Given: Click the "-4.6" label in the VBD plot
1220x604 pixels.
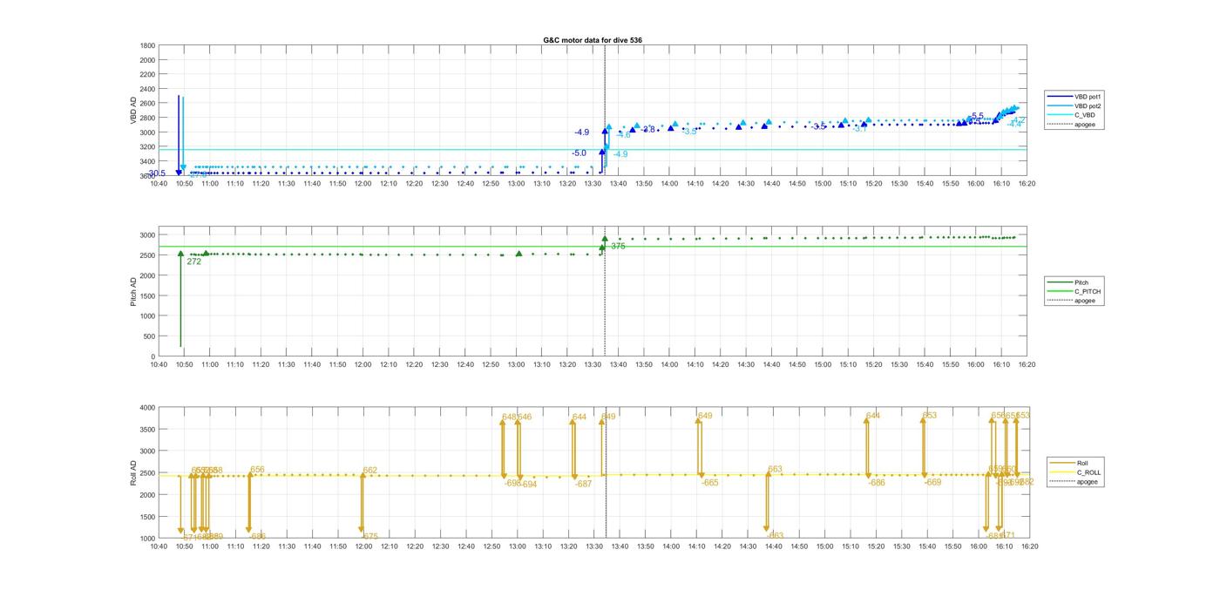Looking at the screenshot, I should 623,135.
